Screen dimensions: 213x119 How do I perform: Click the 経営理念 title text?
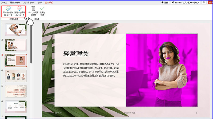tap(76, 54)
